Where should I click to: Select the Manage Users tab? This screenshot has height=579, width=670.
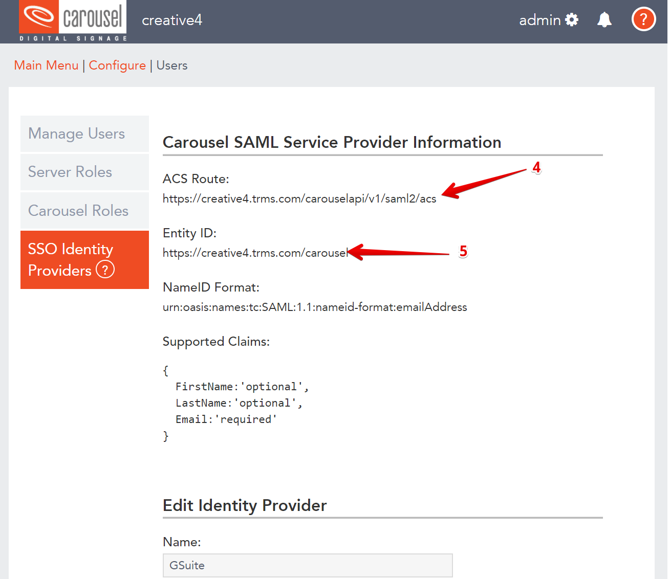click(84, 133)
